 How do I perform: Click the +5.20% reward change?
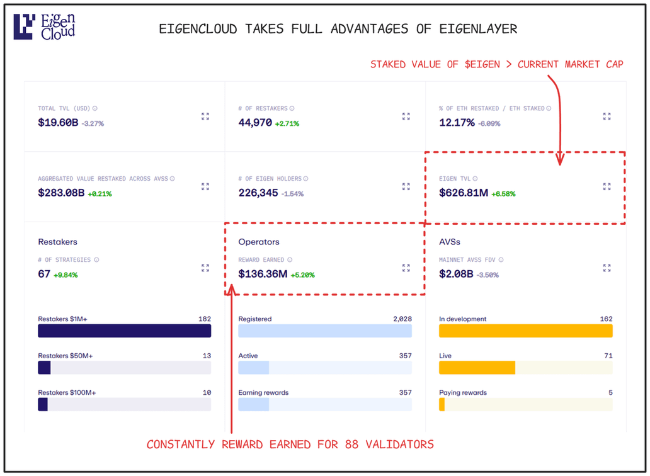click(x=302, y=275)
